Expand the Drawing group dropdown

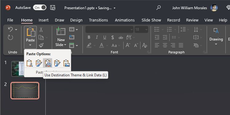[x=216, y=44]
